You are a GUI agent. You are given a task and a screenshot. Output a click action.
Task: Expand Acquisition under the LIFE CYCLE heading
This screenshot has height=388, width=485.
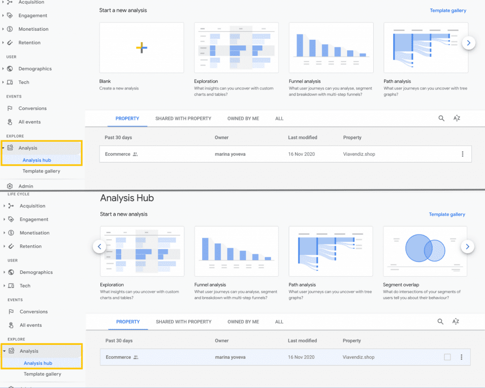point(4,206)
